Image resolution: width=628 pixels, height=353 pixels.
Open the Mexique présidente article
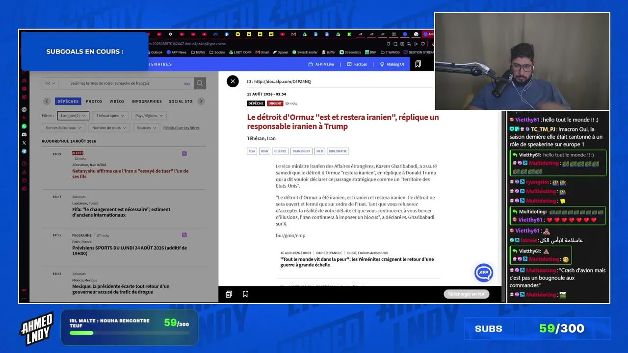click(121, 289)
